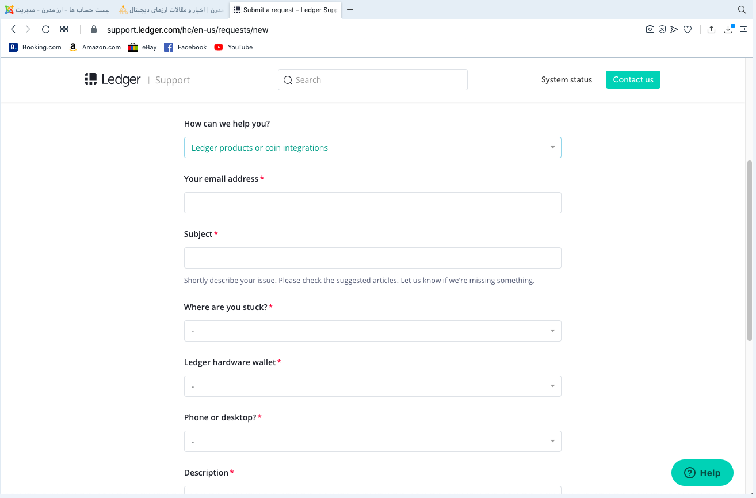Switch to the second Persian-titled tab

[x=171, y=10]
